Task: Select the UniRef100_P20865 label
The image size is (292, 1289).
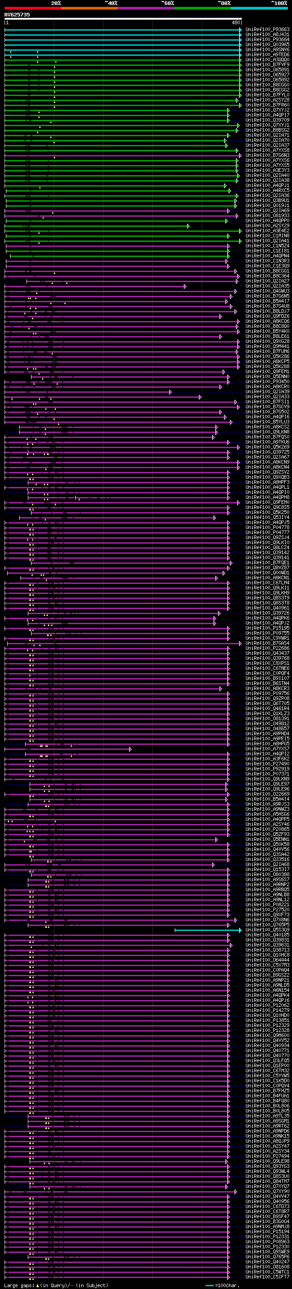Action: click(x=267, y=829)
